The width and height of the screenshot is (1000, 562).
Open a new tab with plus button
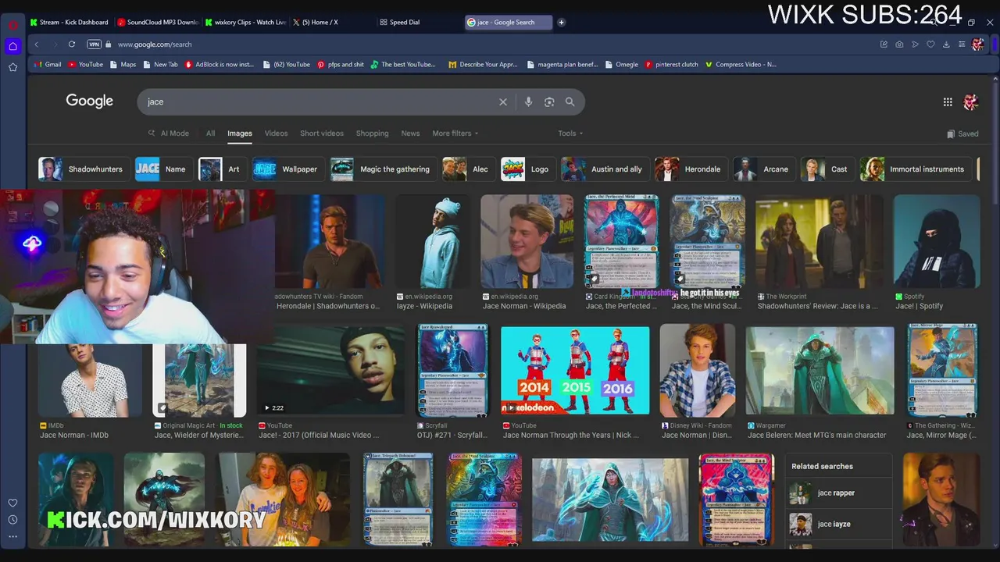(x=561, y=22)
